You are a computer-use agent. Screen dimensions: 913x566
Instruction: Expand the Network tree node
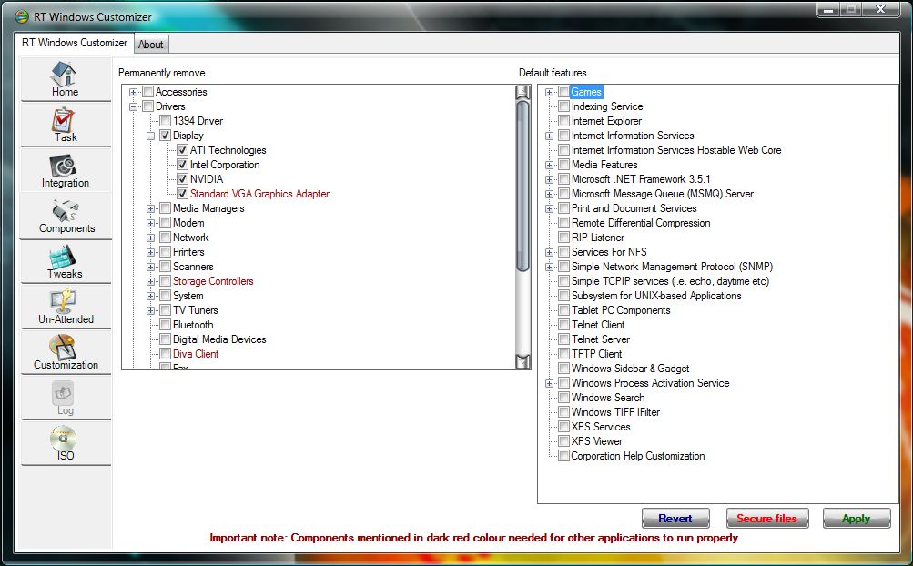[x=151, y=238]
